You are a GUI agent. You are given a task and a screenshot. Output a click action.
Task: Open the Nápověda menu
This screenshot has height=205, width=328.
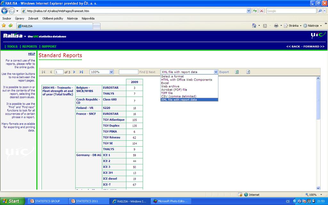tap(88, 18)
